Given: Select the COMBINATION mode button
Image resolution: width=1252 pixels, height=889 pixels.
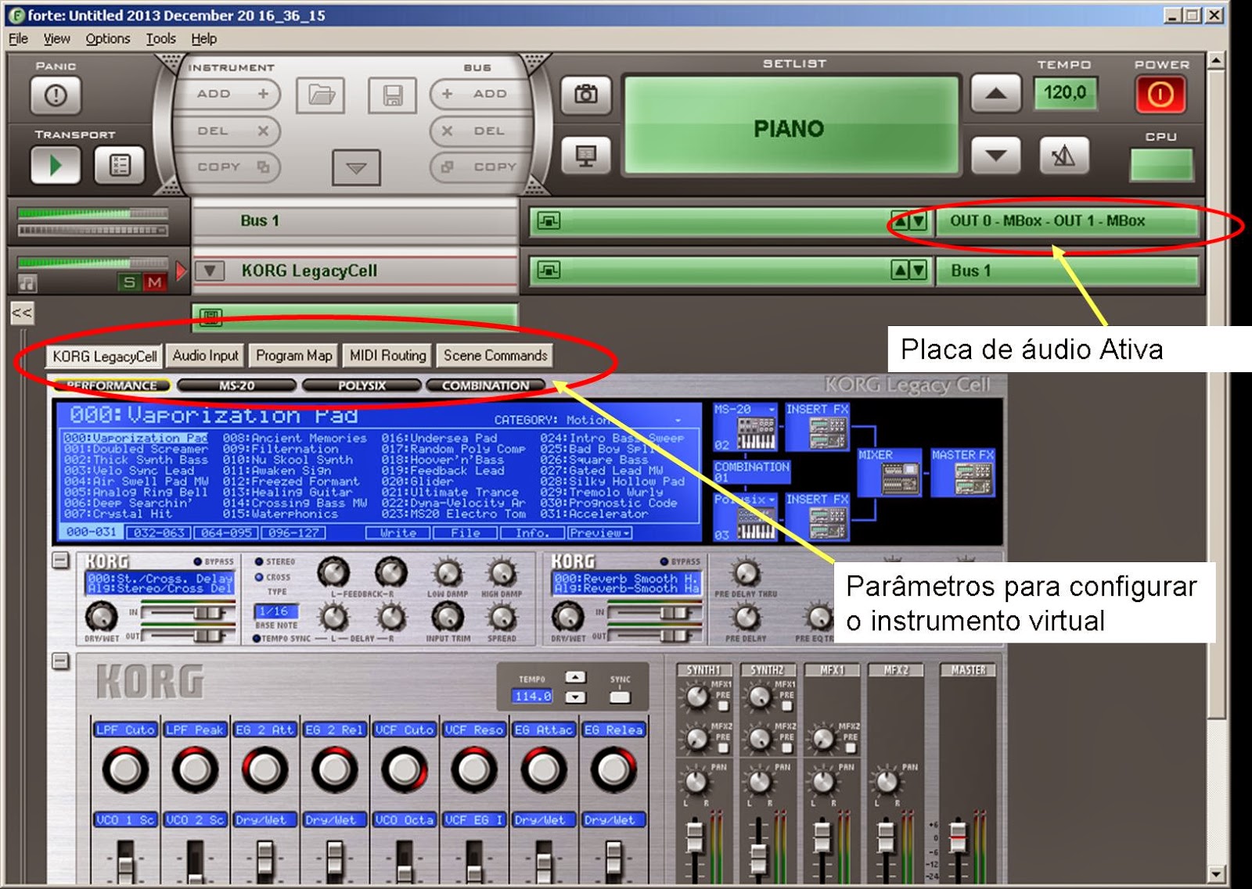Looking at the screenshot, I should (x=485, y=385).
